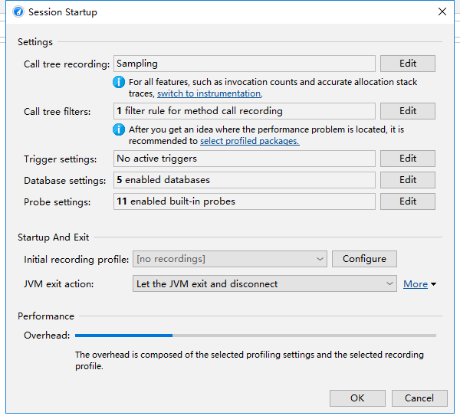Close the Session Startup window
460x419 pixels.
(x=442, y=11)
